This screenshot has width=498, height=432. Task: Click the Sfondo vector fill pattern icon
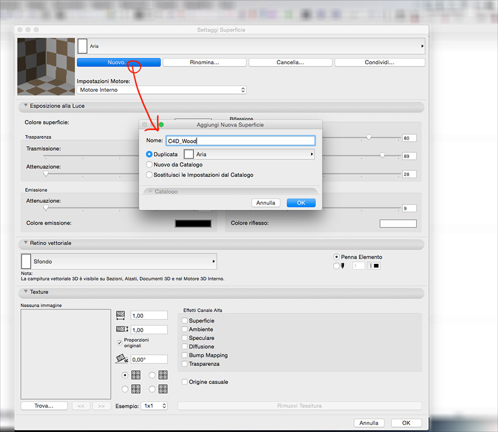tap(26, 262)
